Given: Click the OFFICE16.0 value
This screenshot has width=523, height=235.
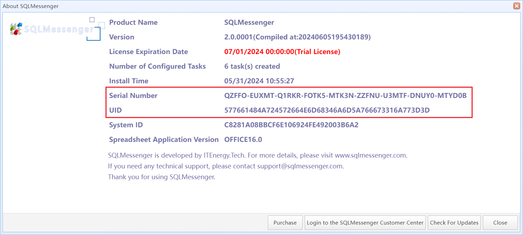Looking at the screenshot, I should pyautogui.click(x=243, y=139).
